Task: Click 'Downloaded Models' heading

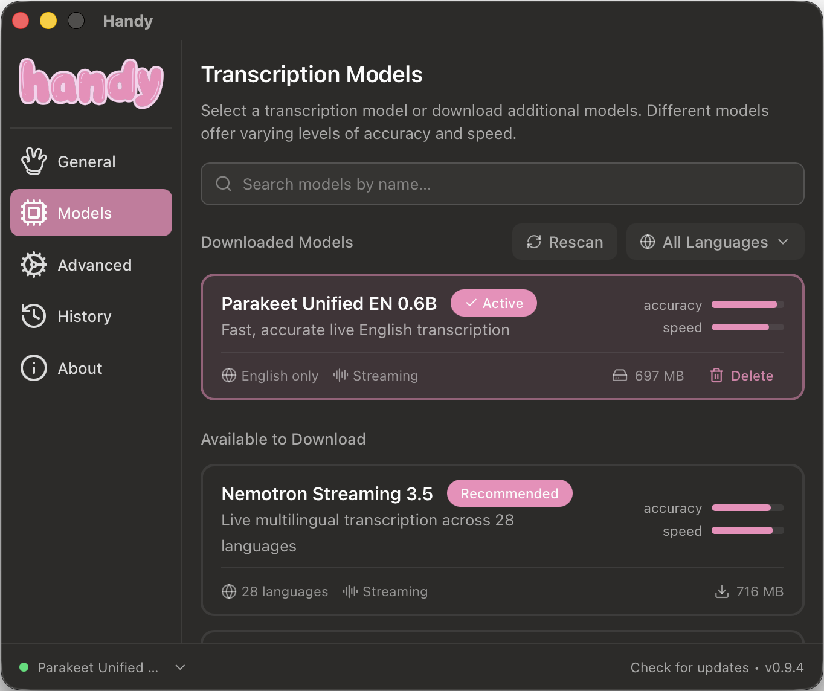Action: pyautogui.click(x=277, y=242)
